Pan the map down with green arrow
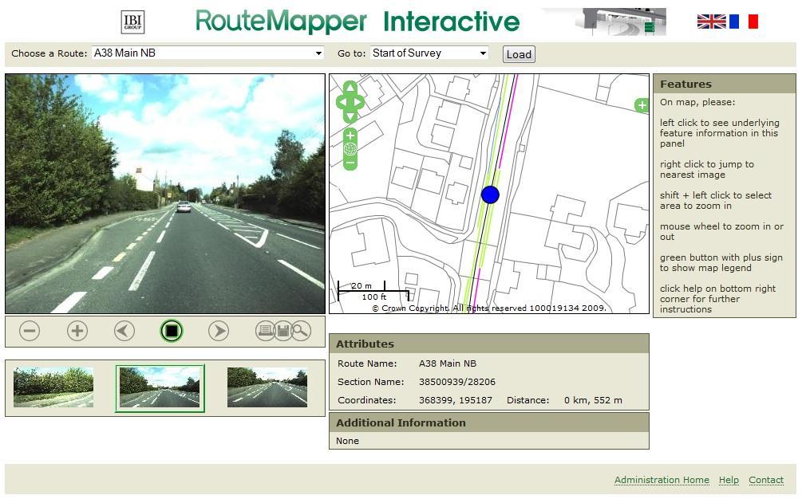The height and width of the screenshot is (499, 802). (x=350, y=117)
